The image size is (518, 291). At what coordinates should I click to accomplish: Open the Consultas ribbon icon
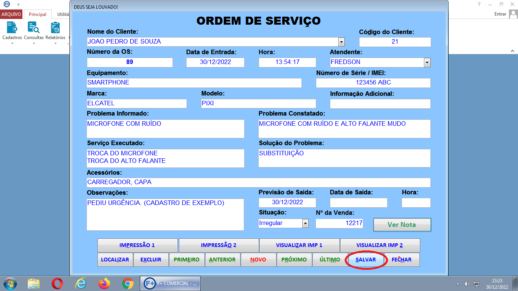pyautogui.click(x=34, y=28)
